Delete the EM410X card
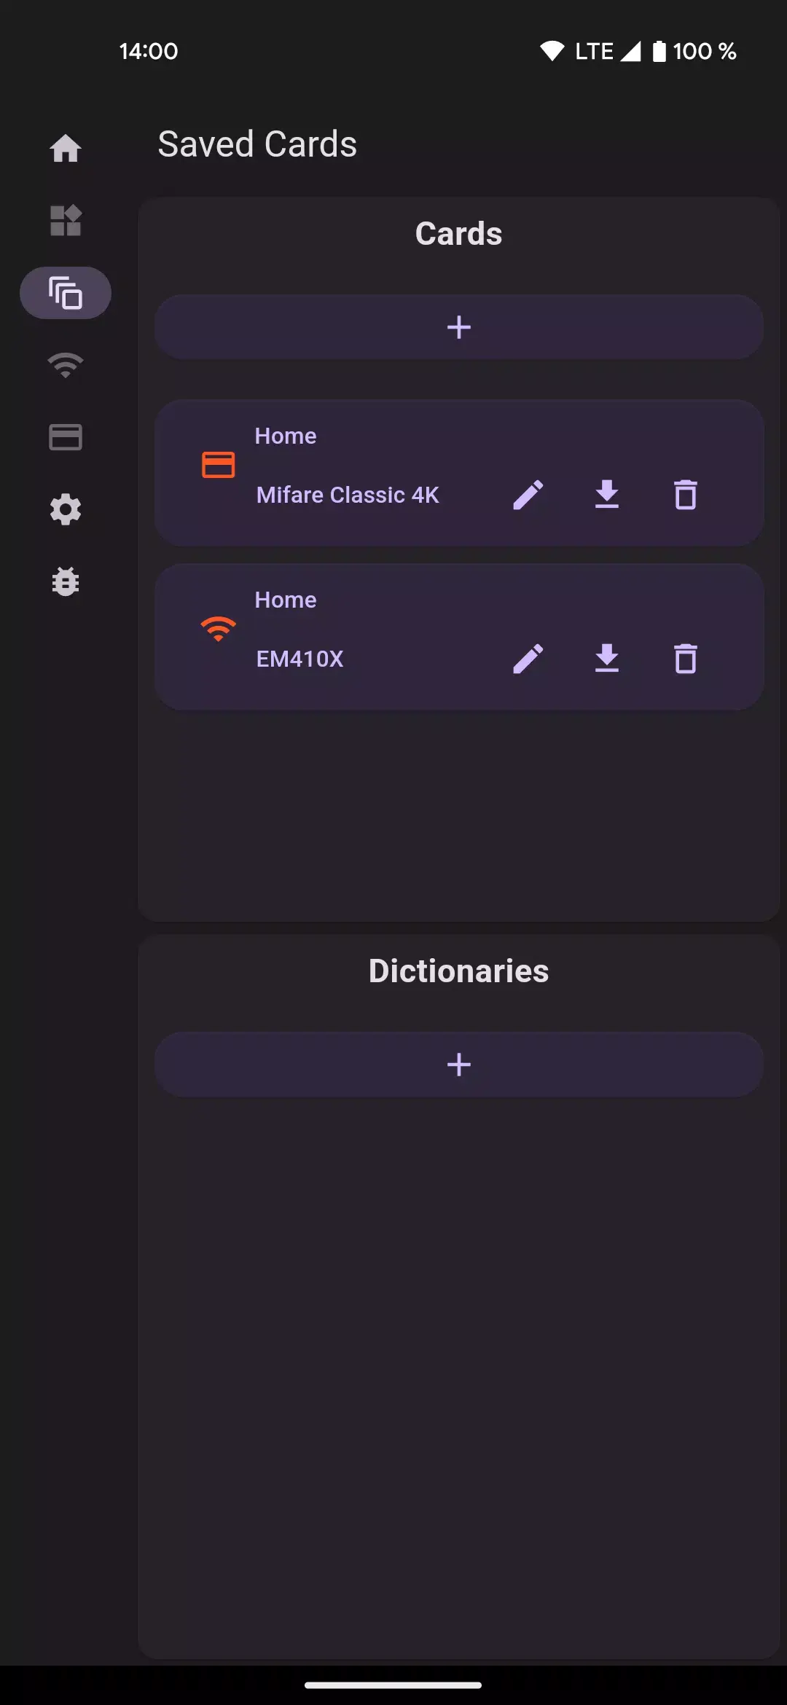This screenshot has width=787, height=1705. 684,658
